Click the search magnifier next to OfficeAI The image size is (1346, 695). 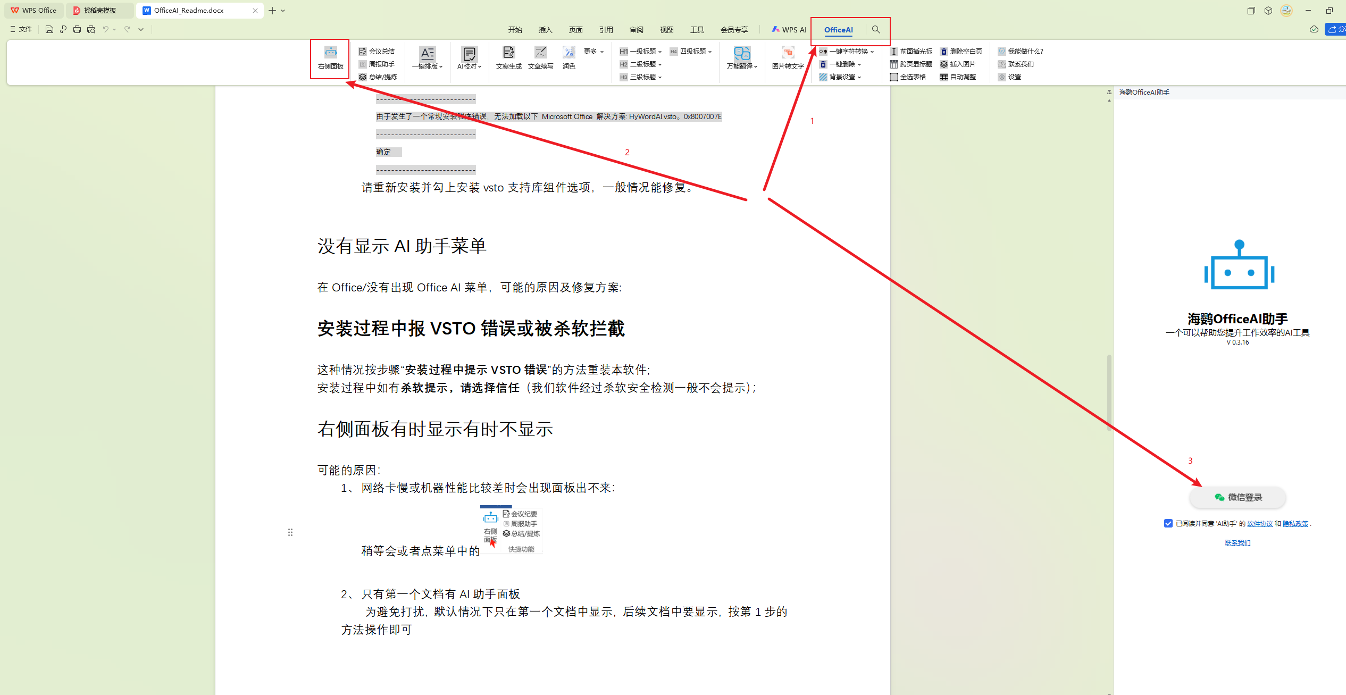pos(876,30)
